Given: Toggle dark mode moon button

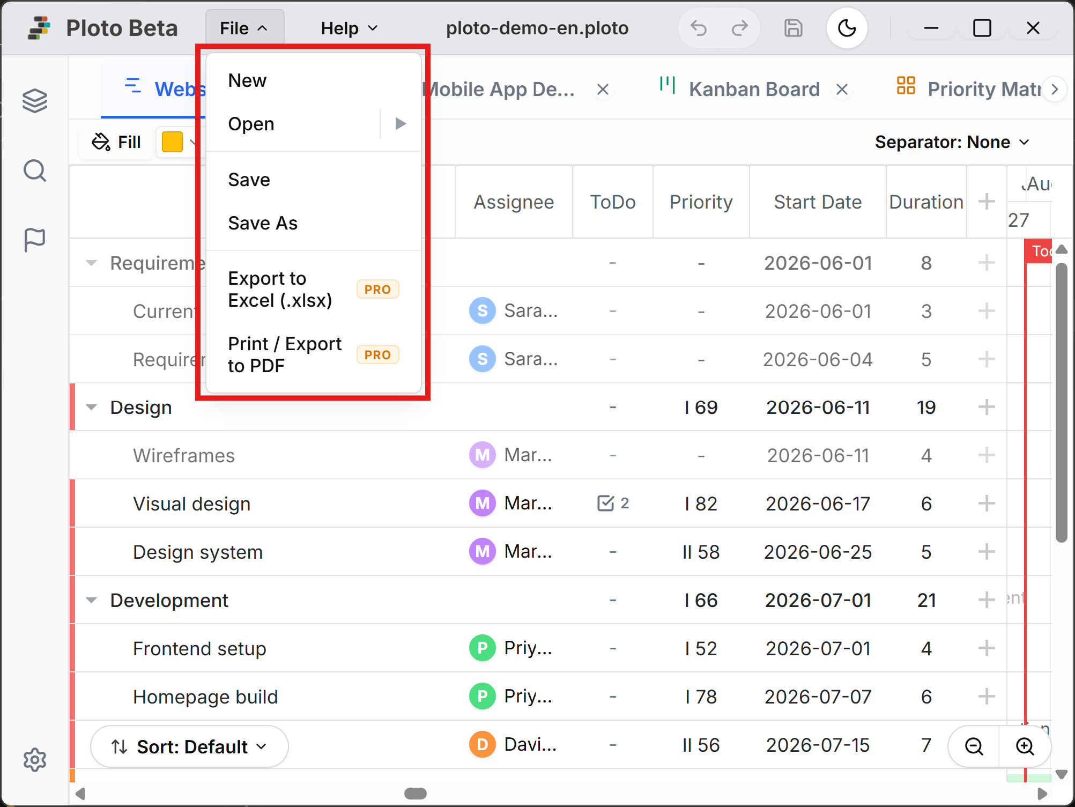Looking at the screenshot, I should 847,28.
